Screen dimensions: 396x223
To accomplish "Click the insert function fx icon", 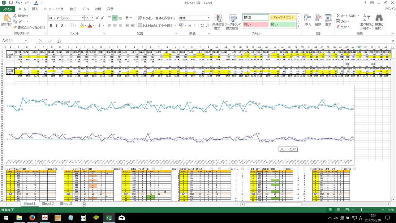I will (59, 41).
